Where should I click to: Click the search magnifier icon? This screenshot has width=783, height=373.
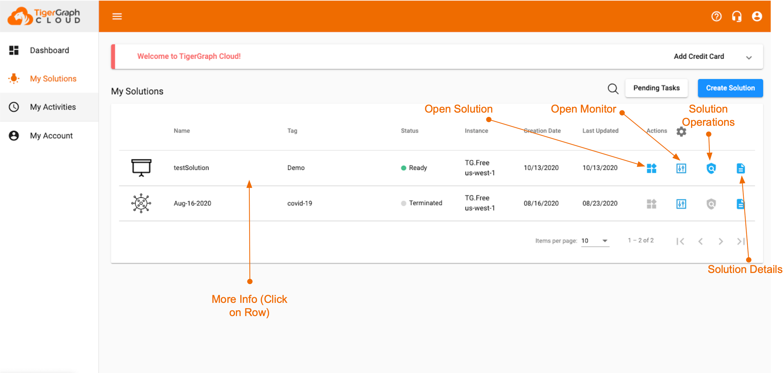[613, 89]
